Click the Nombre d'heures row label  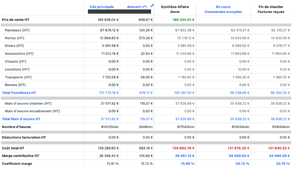16,127
